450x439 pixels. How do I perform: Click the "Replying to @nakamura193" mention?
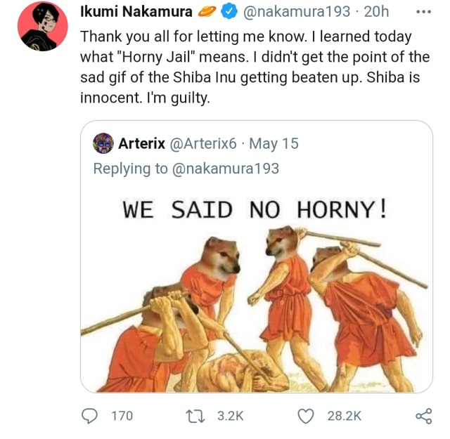[225, 168]
